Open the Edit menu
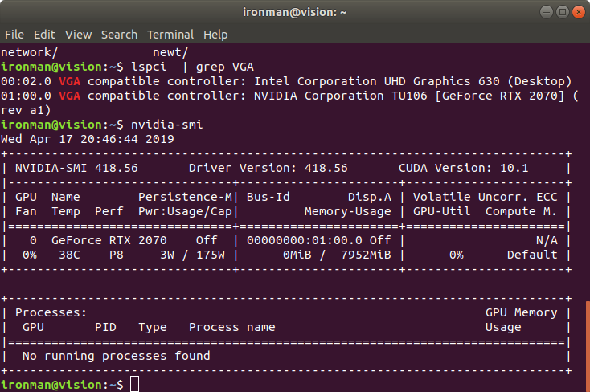 click(44, 35)
